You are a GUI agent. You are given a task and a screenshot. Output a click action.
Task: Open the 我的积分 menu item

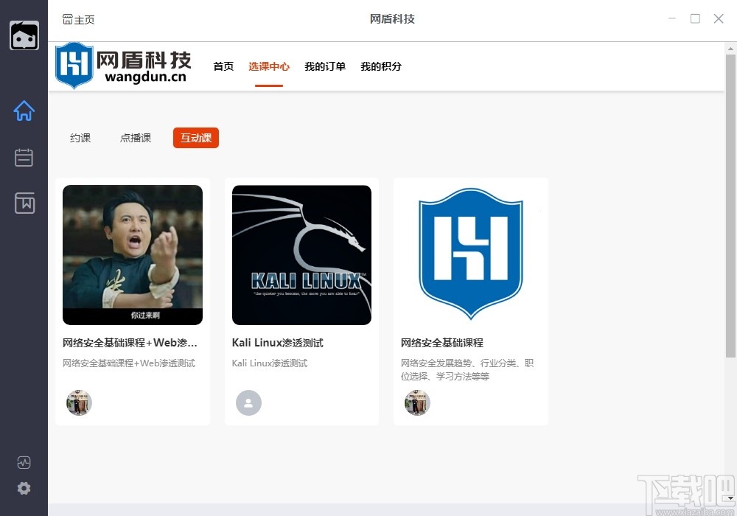380,66
